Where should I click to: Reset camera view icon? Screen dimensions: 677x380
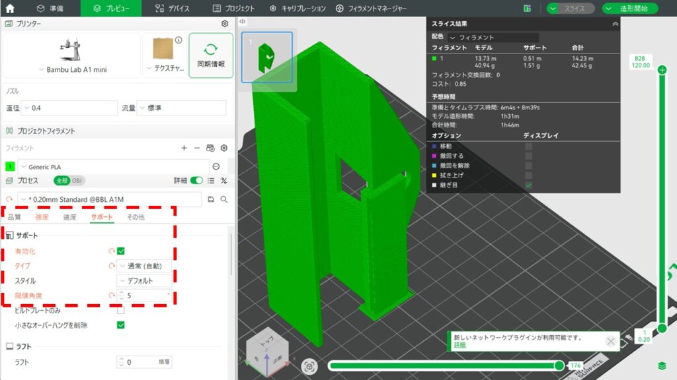[309, 367]
